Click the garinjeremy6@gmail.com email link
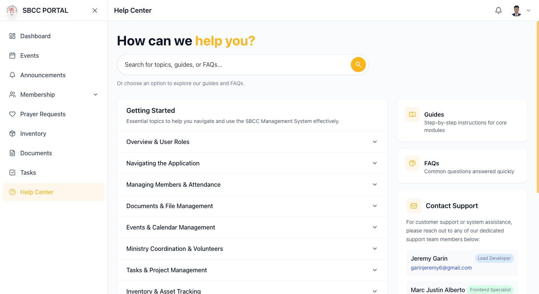The height and width of the screenshot is (294, 539). 441,268
